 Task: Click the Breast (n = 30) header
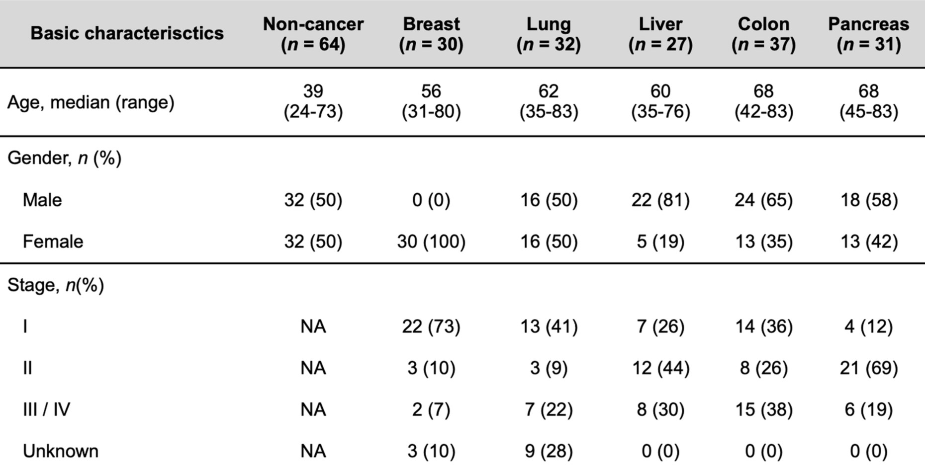coord(431,34)
